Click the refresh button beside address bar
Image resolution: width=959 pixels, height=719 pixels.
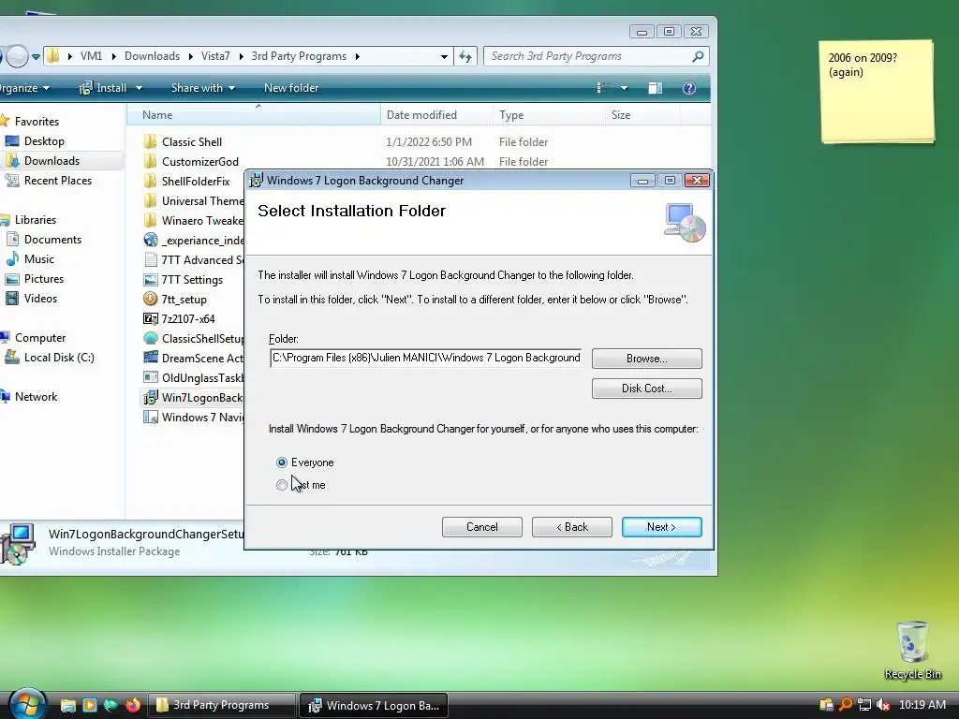click(x=465, y=56)
